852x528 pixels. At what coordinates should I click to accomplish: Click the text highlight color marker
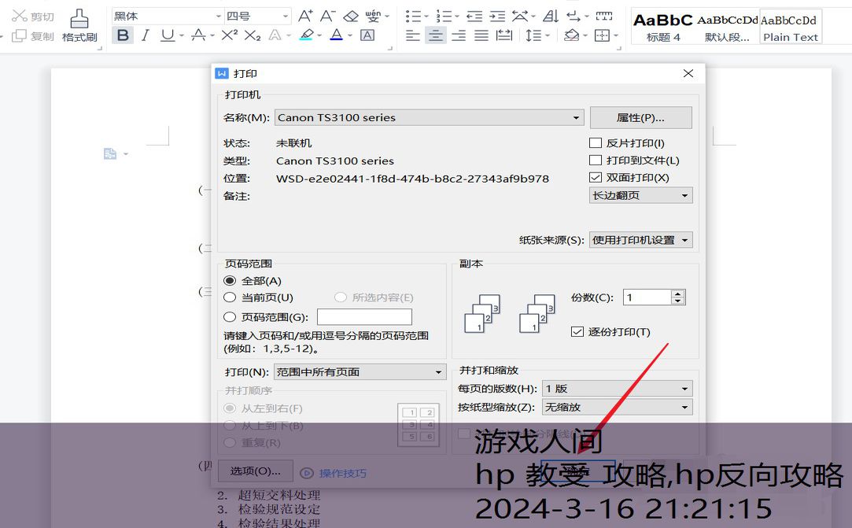pos(307,35)
